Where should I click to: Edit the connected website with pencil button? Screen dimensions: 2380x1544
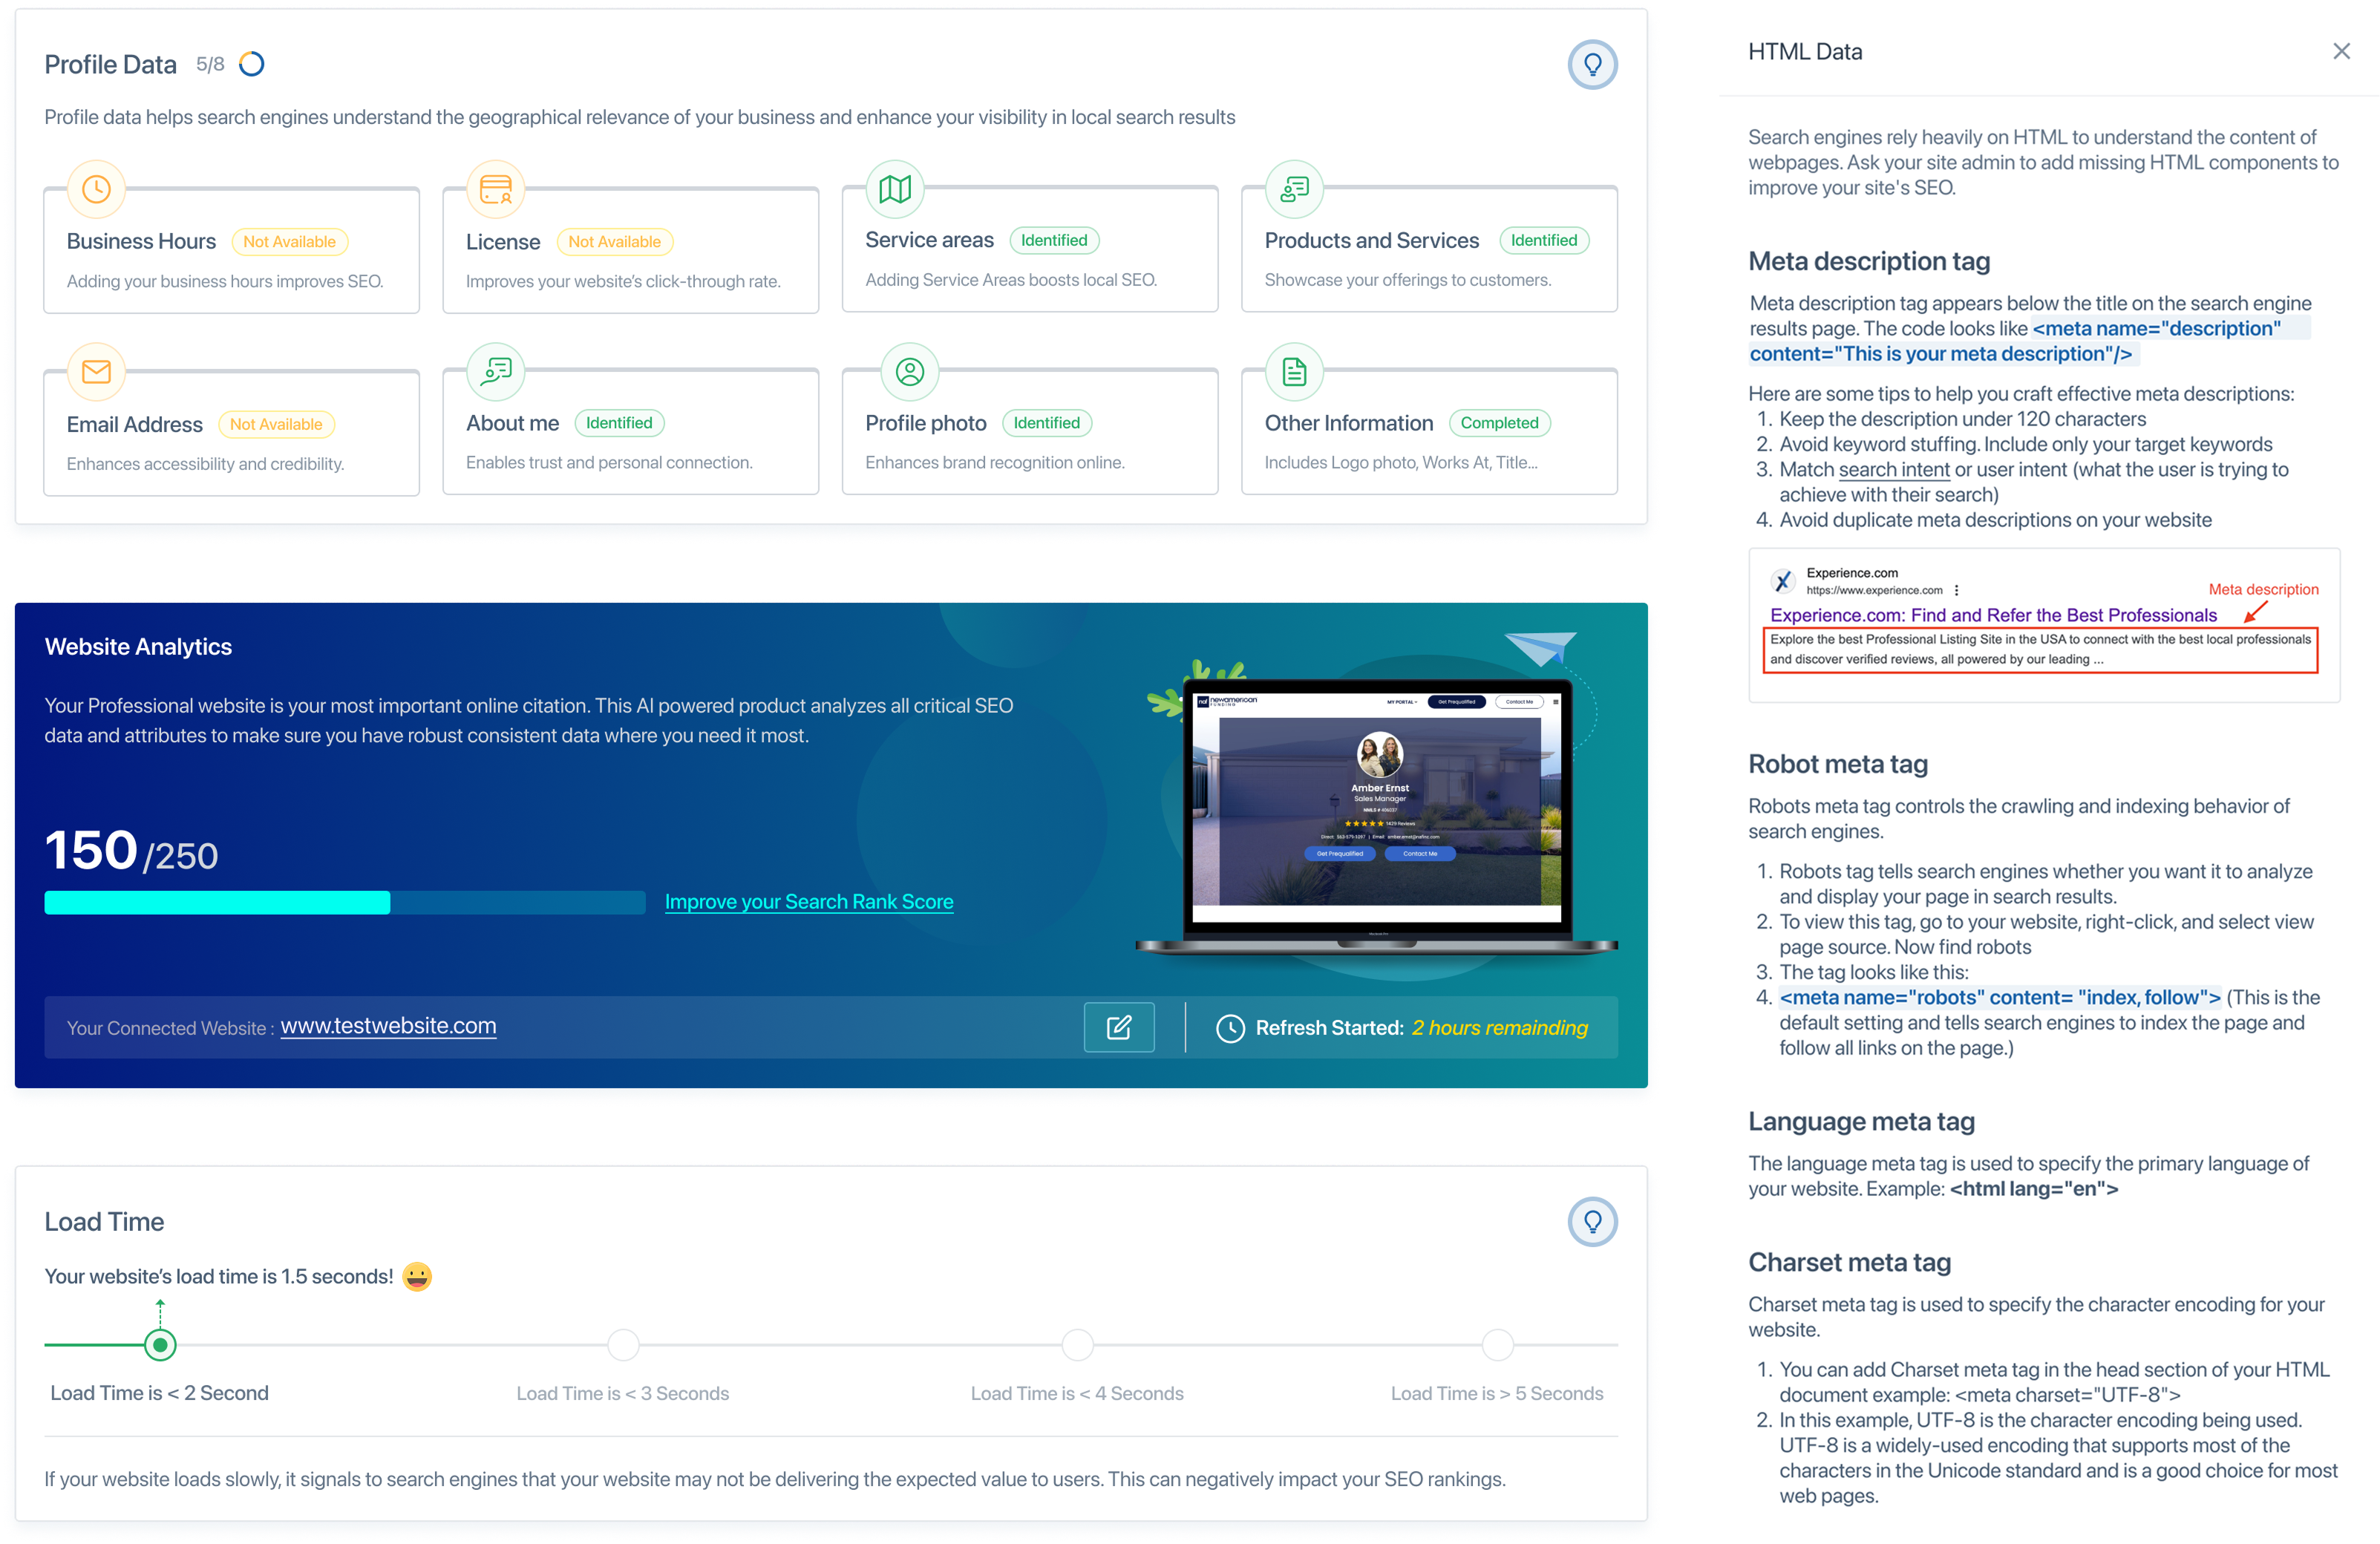(x=1118, y=1027)
